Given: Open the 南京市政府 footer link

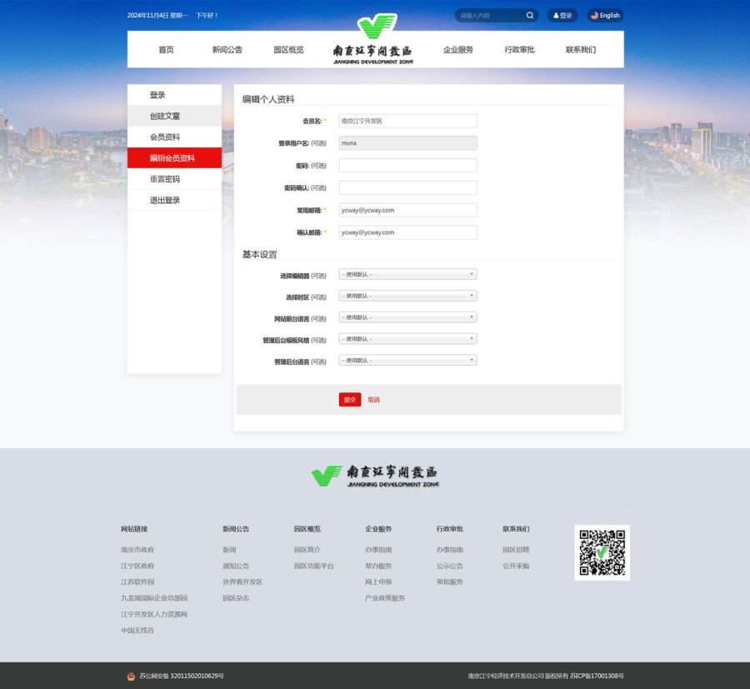Looking at the screenshot, I should pyautogui.click(x=136, y=550).
